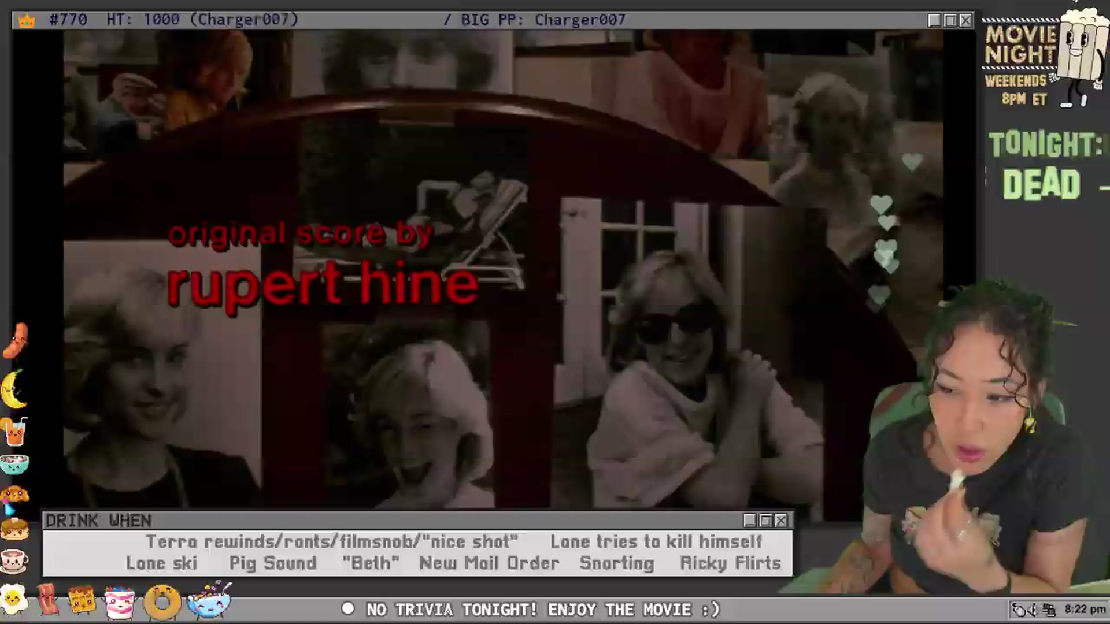Click the "DEAD" movie title text
This screenshot has height=624, width=1110.
[x=1041, y=184]
